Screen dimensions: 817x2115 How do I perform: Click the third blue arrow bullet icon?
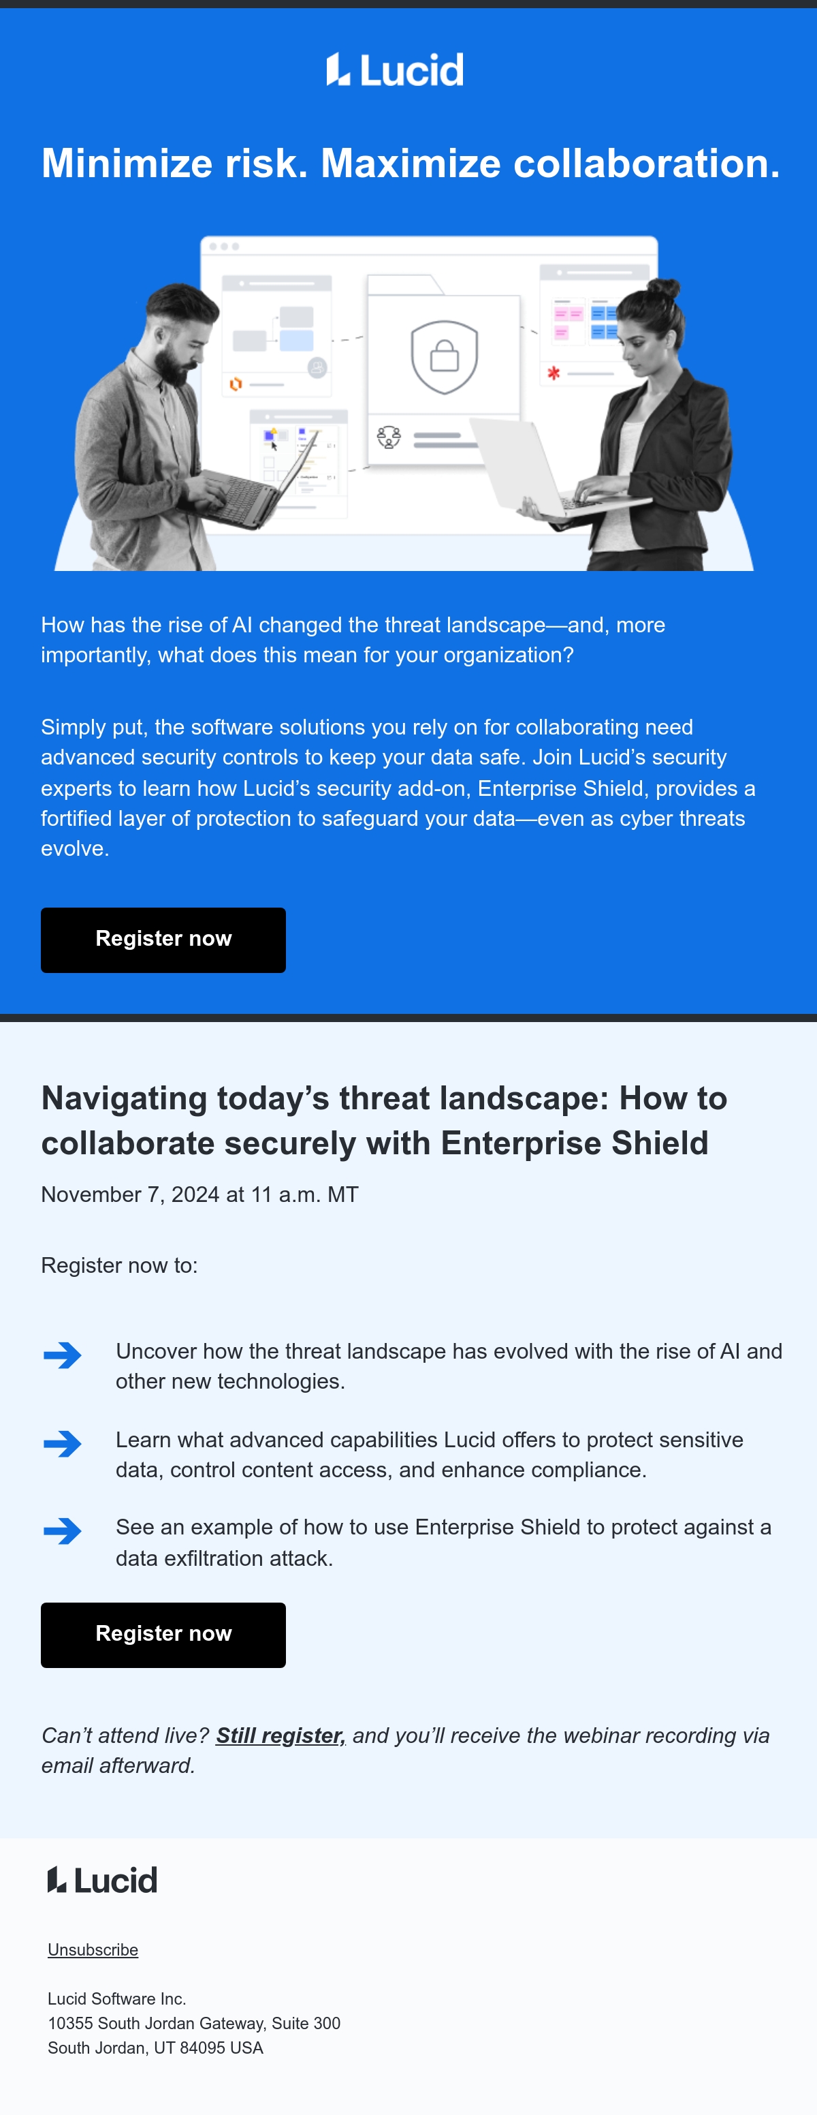click(x=63, y=1530)
